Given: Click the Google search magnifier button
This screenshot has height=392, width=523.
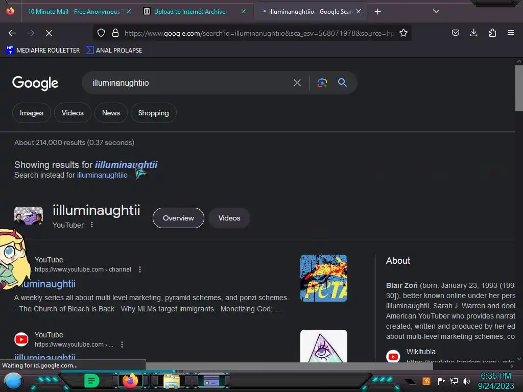Looking at the screenshot, I should 342,83.
